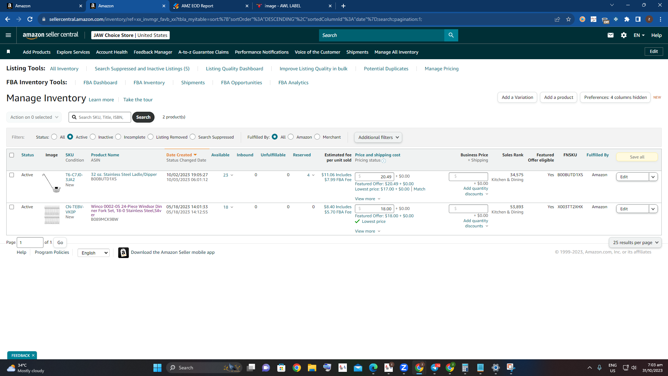Image resolution: width=668 pixels, height=376 pixels.
Task: Open the Chrome profile avatar
Action: click(x=649, y=19)
